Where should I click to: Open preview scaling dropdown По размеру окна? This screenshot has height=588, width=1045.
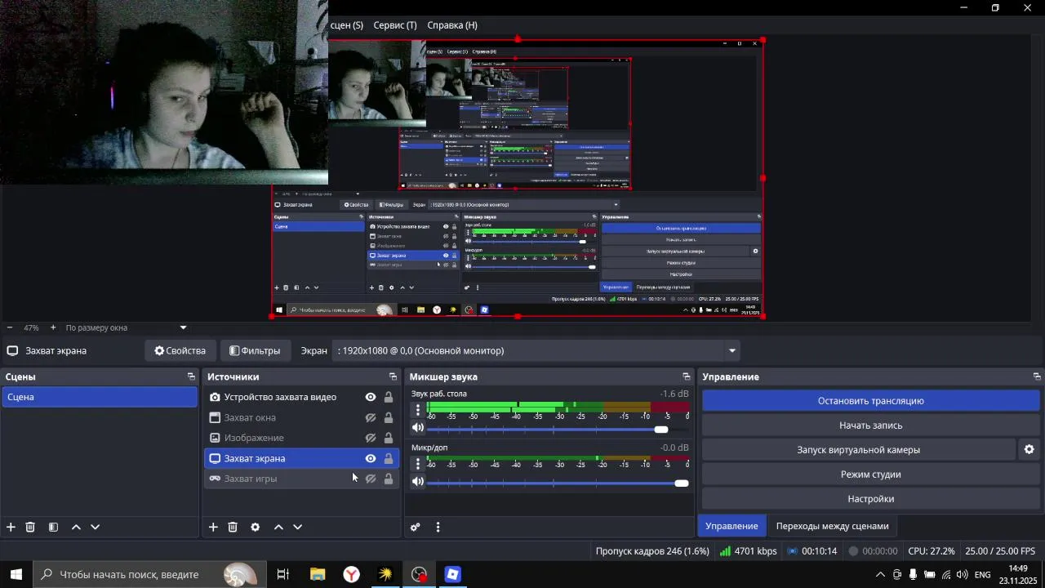pyautogui.click(x=126, y=327)
